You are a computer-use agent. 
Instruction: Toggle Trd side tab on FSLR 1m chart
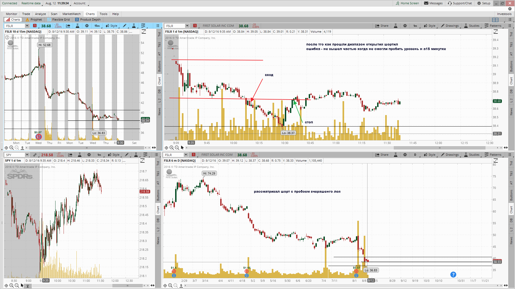click(x=511, y=34)
